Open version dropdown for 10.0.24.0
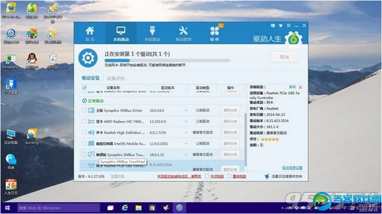This screenshot has height=214, width=382. pos(186,111)
